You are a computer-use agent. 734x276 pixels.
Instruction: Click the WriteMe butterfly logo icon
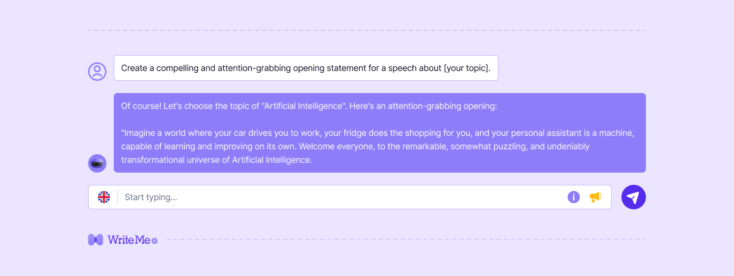pyautogui.click(x=95, y=240)
